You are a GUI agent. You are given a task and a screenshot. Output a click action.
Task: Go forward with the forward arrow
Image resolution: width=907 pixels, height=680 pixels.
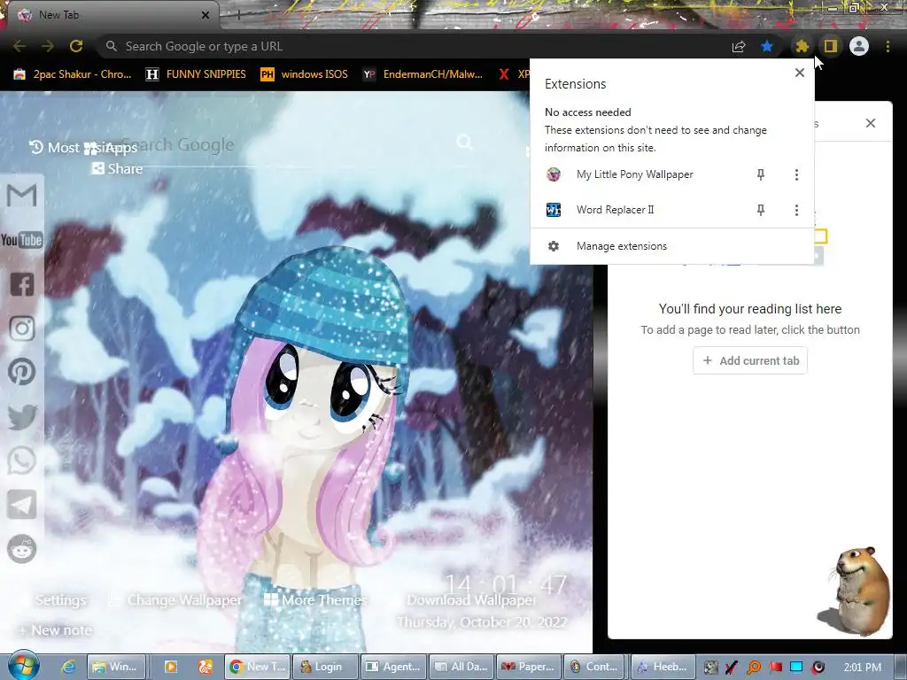click(x=48, y=46)
